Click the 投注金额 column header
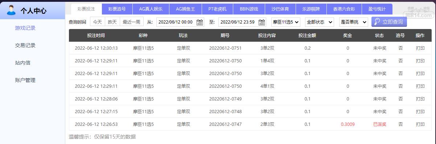 pos(307,35)
